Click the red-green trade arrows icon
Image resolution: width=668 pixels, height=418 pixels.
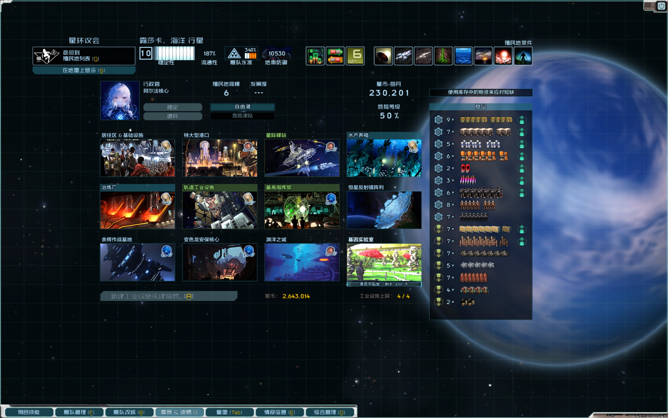point(335,56)
